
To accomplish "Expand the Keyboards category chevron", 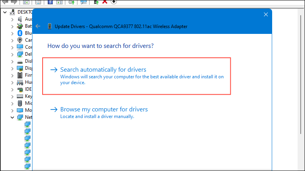I will click(x=12, y=97).
